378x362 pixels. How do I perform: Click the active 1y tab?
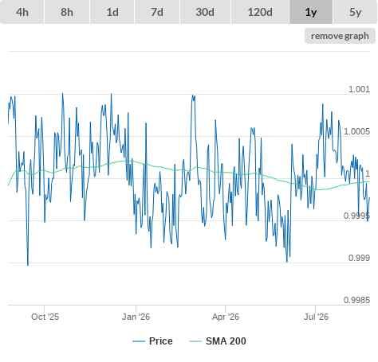pos(311,12)
